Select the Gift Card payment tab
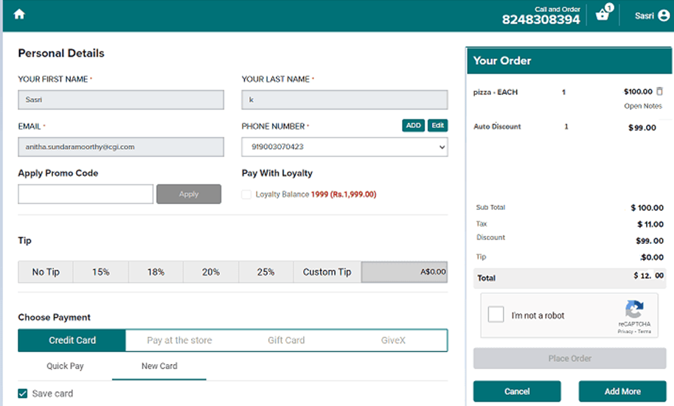Image resolution: width=674 pixels, height=406 pixels. [x=286, y=340]
